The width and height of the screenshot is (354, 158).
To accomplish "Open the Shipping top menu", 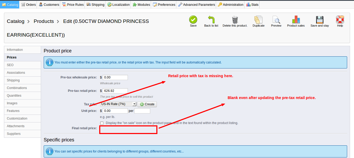I will click(x=95, y=4).
